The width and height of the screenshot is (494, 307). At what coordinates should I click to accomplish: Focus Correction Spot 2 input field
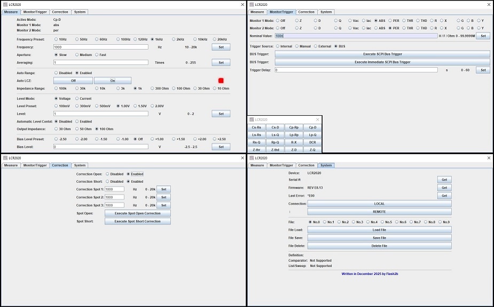pos(114,197)
